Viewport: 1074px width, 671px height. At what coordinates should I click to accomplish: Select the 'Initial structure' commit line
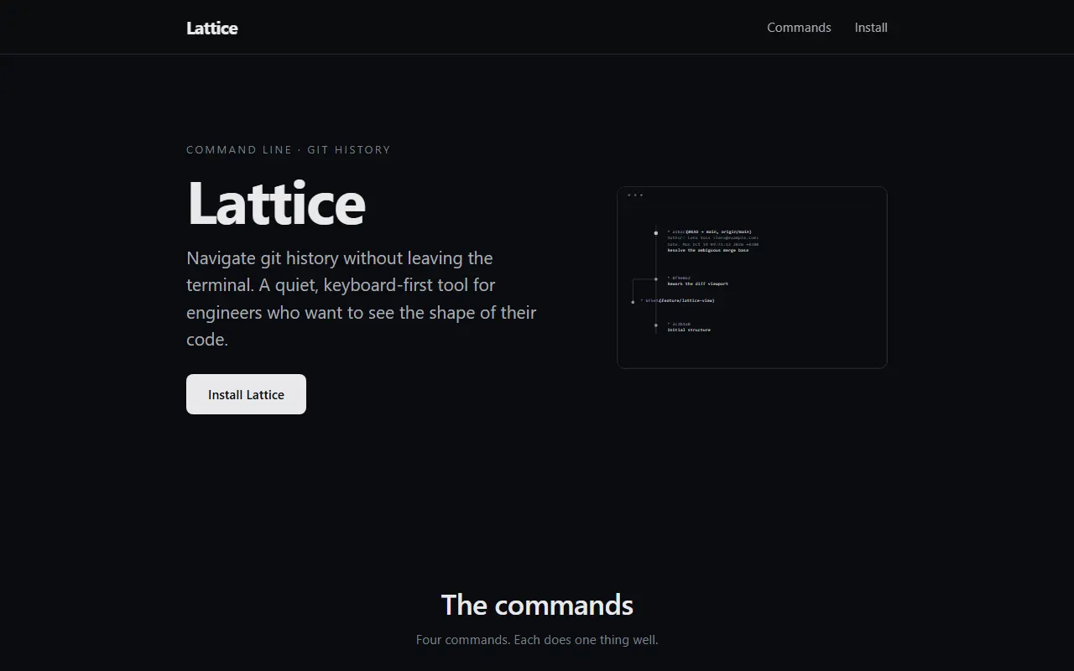(x=689, y=330)
